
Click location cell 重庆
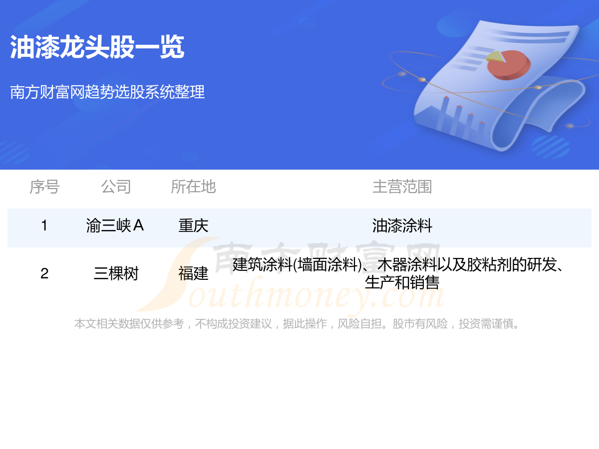[x=193, y=226]
